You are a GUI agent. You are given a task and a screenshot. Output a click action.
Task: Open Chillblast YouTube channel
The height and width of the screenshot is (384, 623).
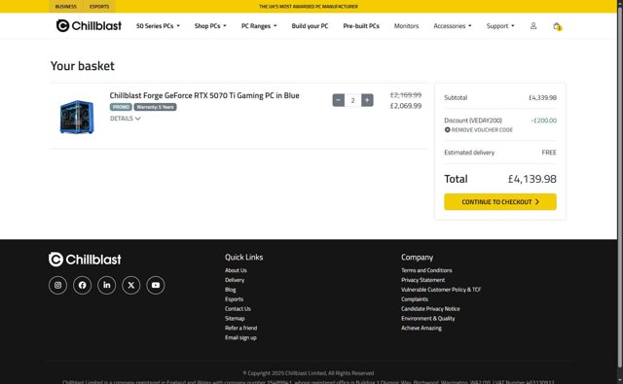coord(156,285)
